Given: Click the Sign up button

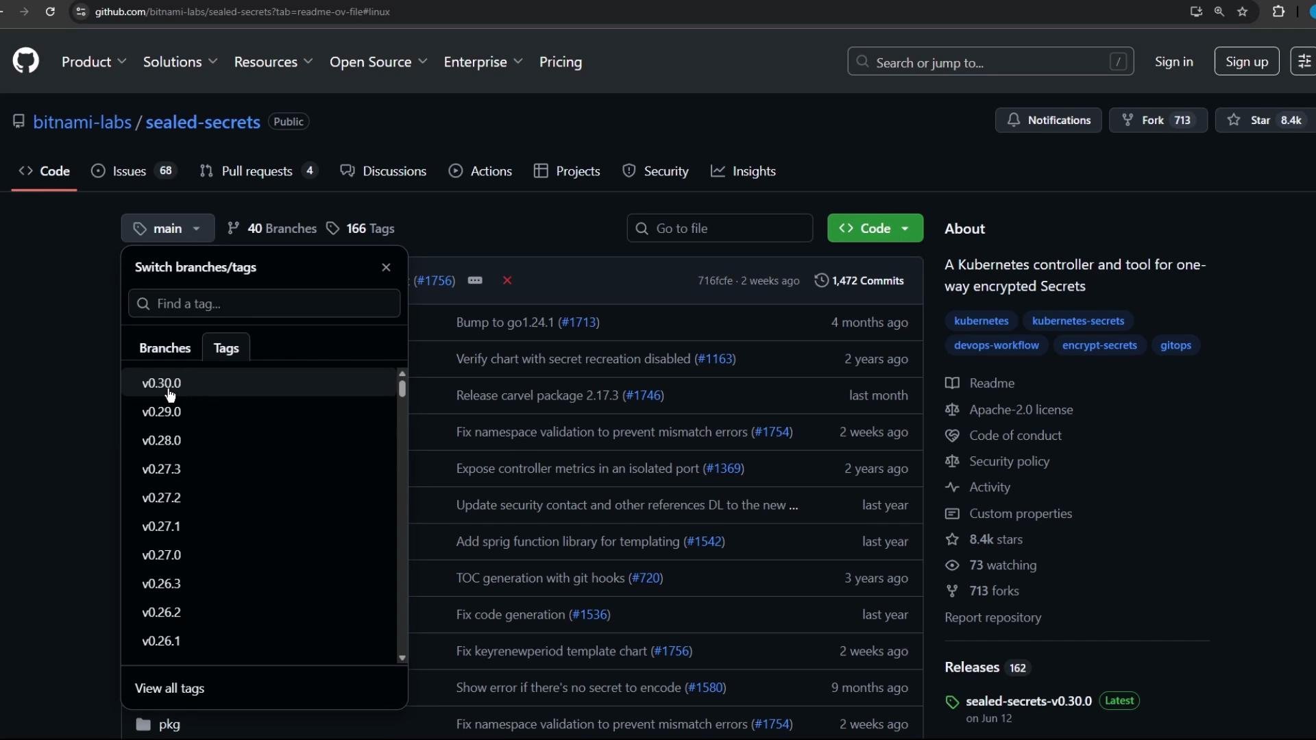Looking at the screenshot, I should (1247, 62).
